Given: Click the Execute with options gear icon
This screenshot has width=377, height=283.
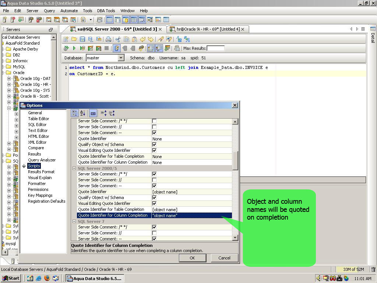Looking at the screenshot, I should [66, 48].
